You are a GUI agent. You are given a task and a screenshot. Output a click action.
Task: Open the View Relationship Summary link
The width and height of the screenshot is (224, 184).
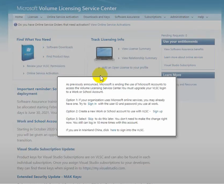point(139,58)
